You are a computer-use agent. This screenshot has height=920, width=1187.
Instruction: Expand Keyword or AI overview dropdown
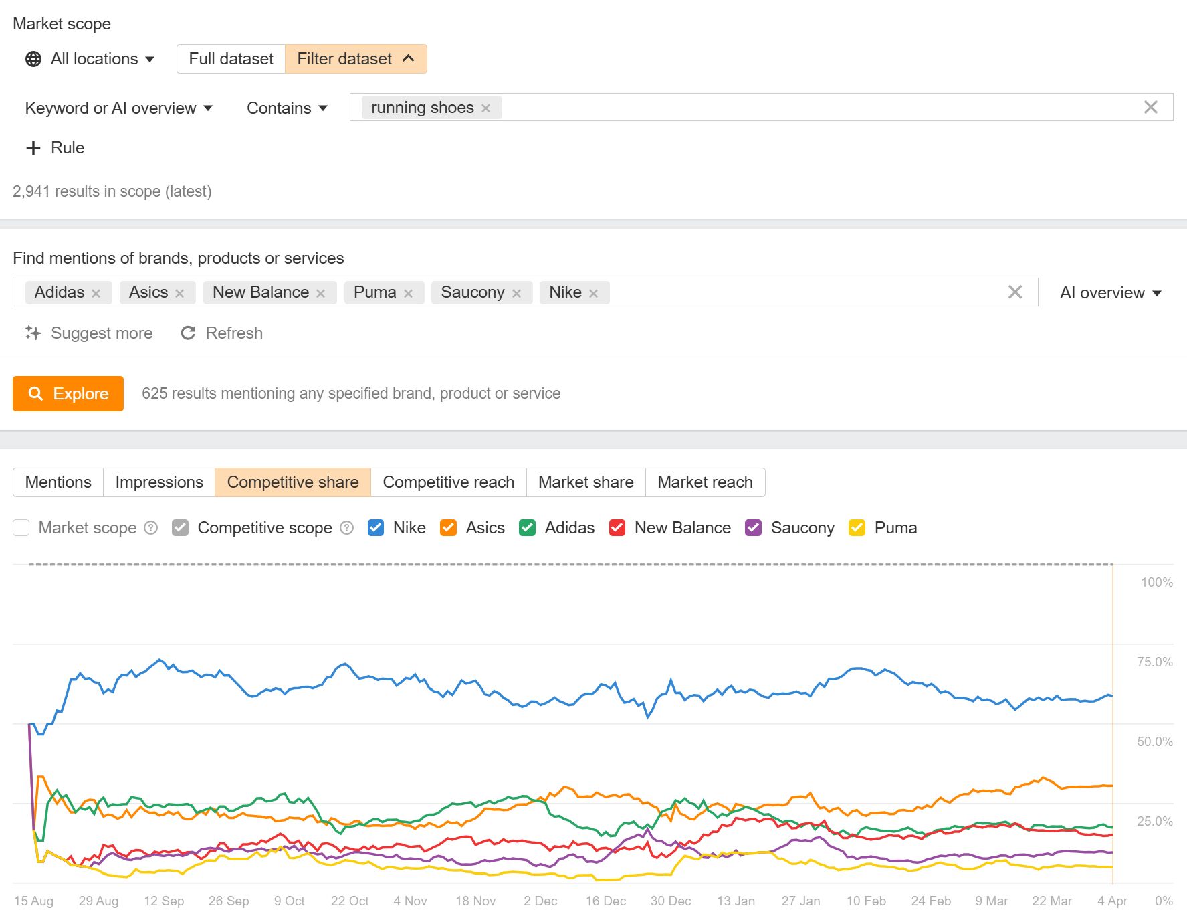coord(118,108)
